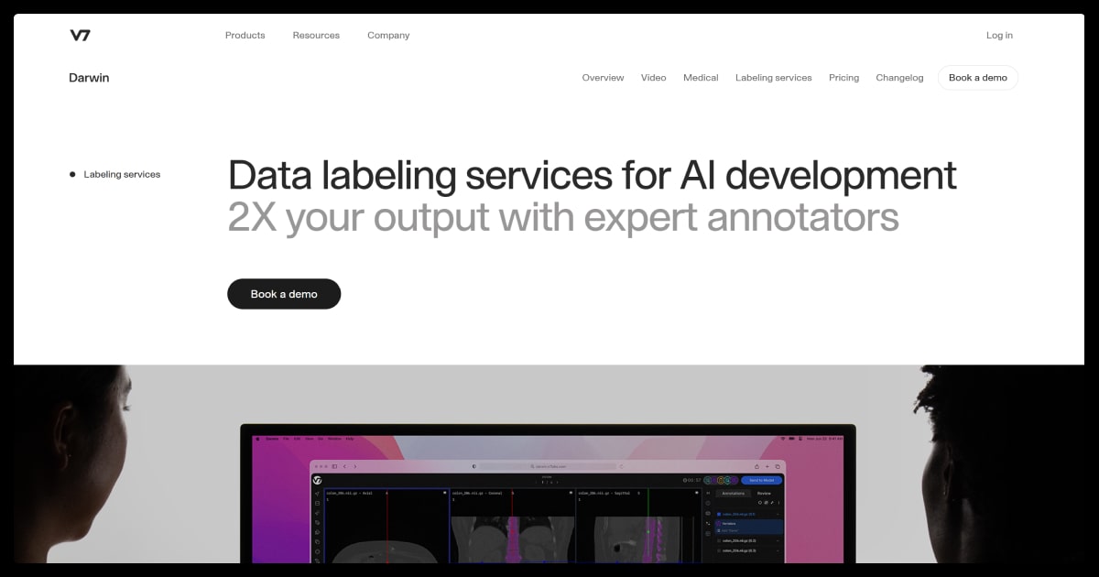
Task: Click the V7 logo in the header
Action: [80, 36]
